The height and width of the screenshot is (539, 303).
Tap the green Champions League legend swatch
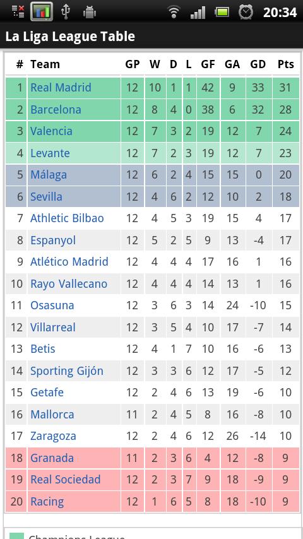(16, 536)
